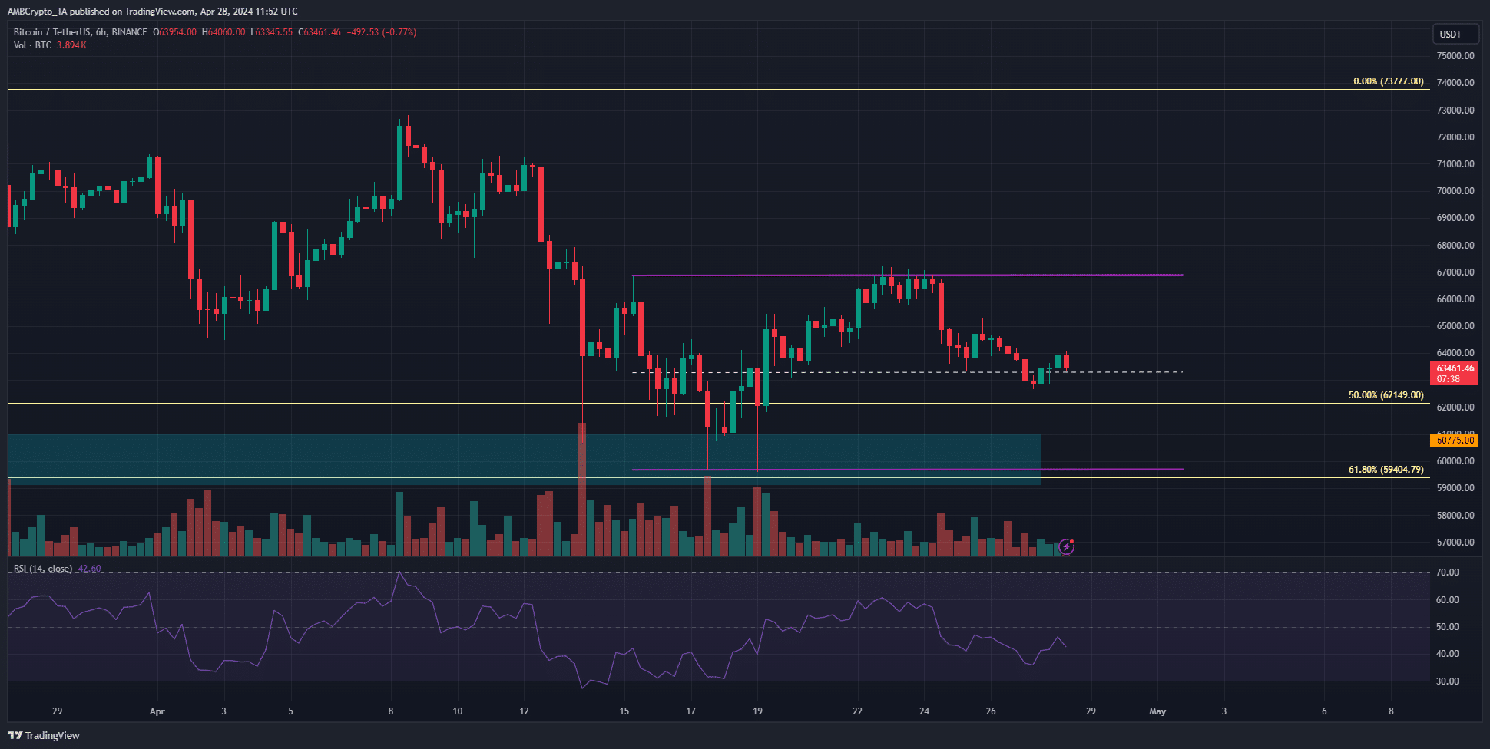Click the May date label on time axis
Image resolution: width=1490 pixels, height=749 pixels.
click(x=1157, y=711)
